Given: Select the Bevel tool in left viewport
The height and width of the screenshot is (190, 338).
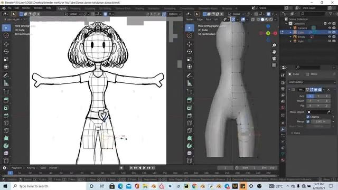Looking at the screenshot, I should 6,116.
